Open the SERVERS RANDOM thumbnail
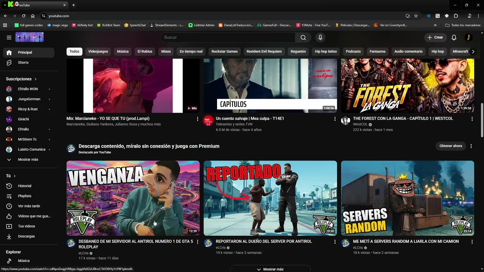484x272 pixels. point(408,198)
